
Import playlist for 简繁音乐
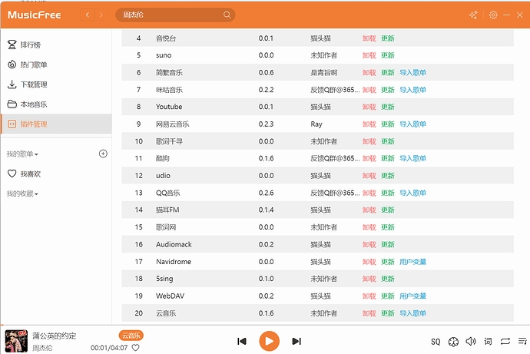pos(412,73)
